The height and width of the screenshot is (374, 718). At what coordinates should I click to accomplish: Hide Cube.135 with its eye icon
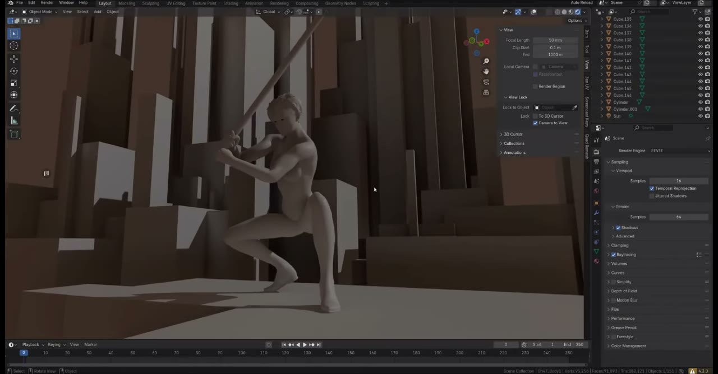click(x=700, y=19)
